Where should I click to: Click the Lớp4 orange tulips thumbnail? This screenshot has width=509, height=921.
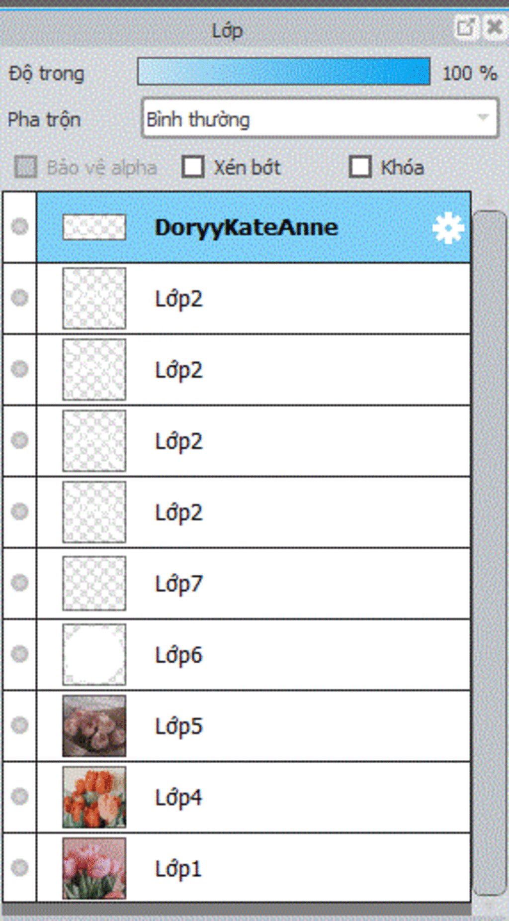[94, 797]
